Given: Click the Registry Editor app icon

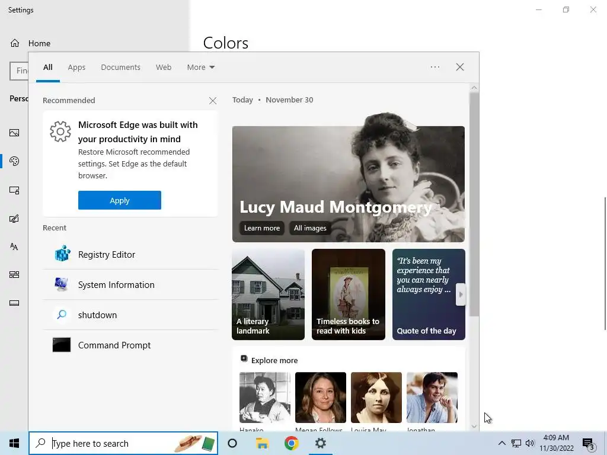Looking at the screenshot, I should [x=62, y=254].
